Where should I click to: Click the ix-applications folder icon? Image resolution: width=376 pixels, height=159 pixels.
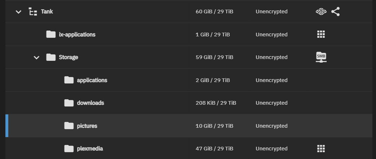pyautogui.click(x=51, y=35)
